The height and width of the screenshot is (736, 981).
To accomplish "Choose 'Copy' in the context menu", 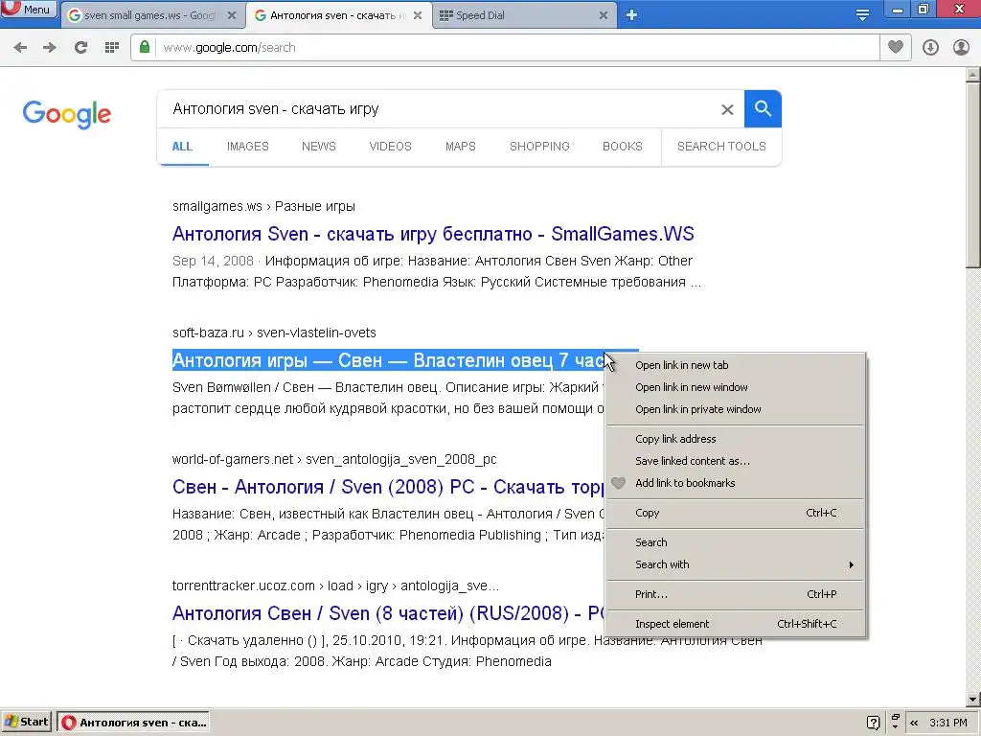I will click(736, 513).
